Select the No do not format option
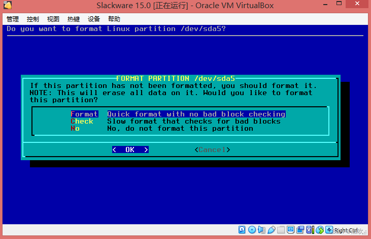This screenshot has height=239, width=371. [x=162, y=128]
